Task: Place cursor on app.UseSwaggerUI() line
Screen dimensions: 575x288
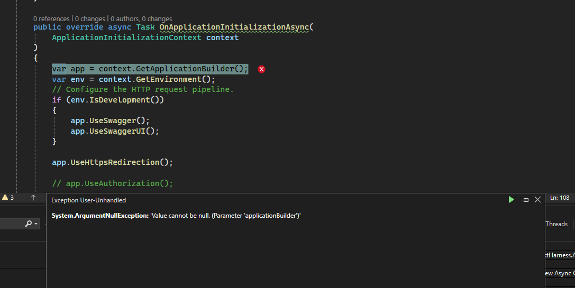Action: coord(115,131)
